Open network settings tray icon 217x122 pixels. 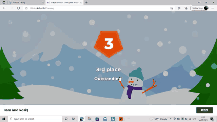tap(190, 119)
